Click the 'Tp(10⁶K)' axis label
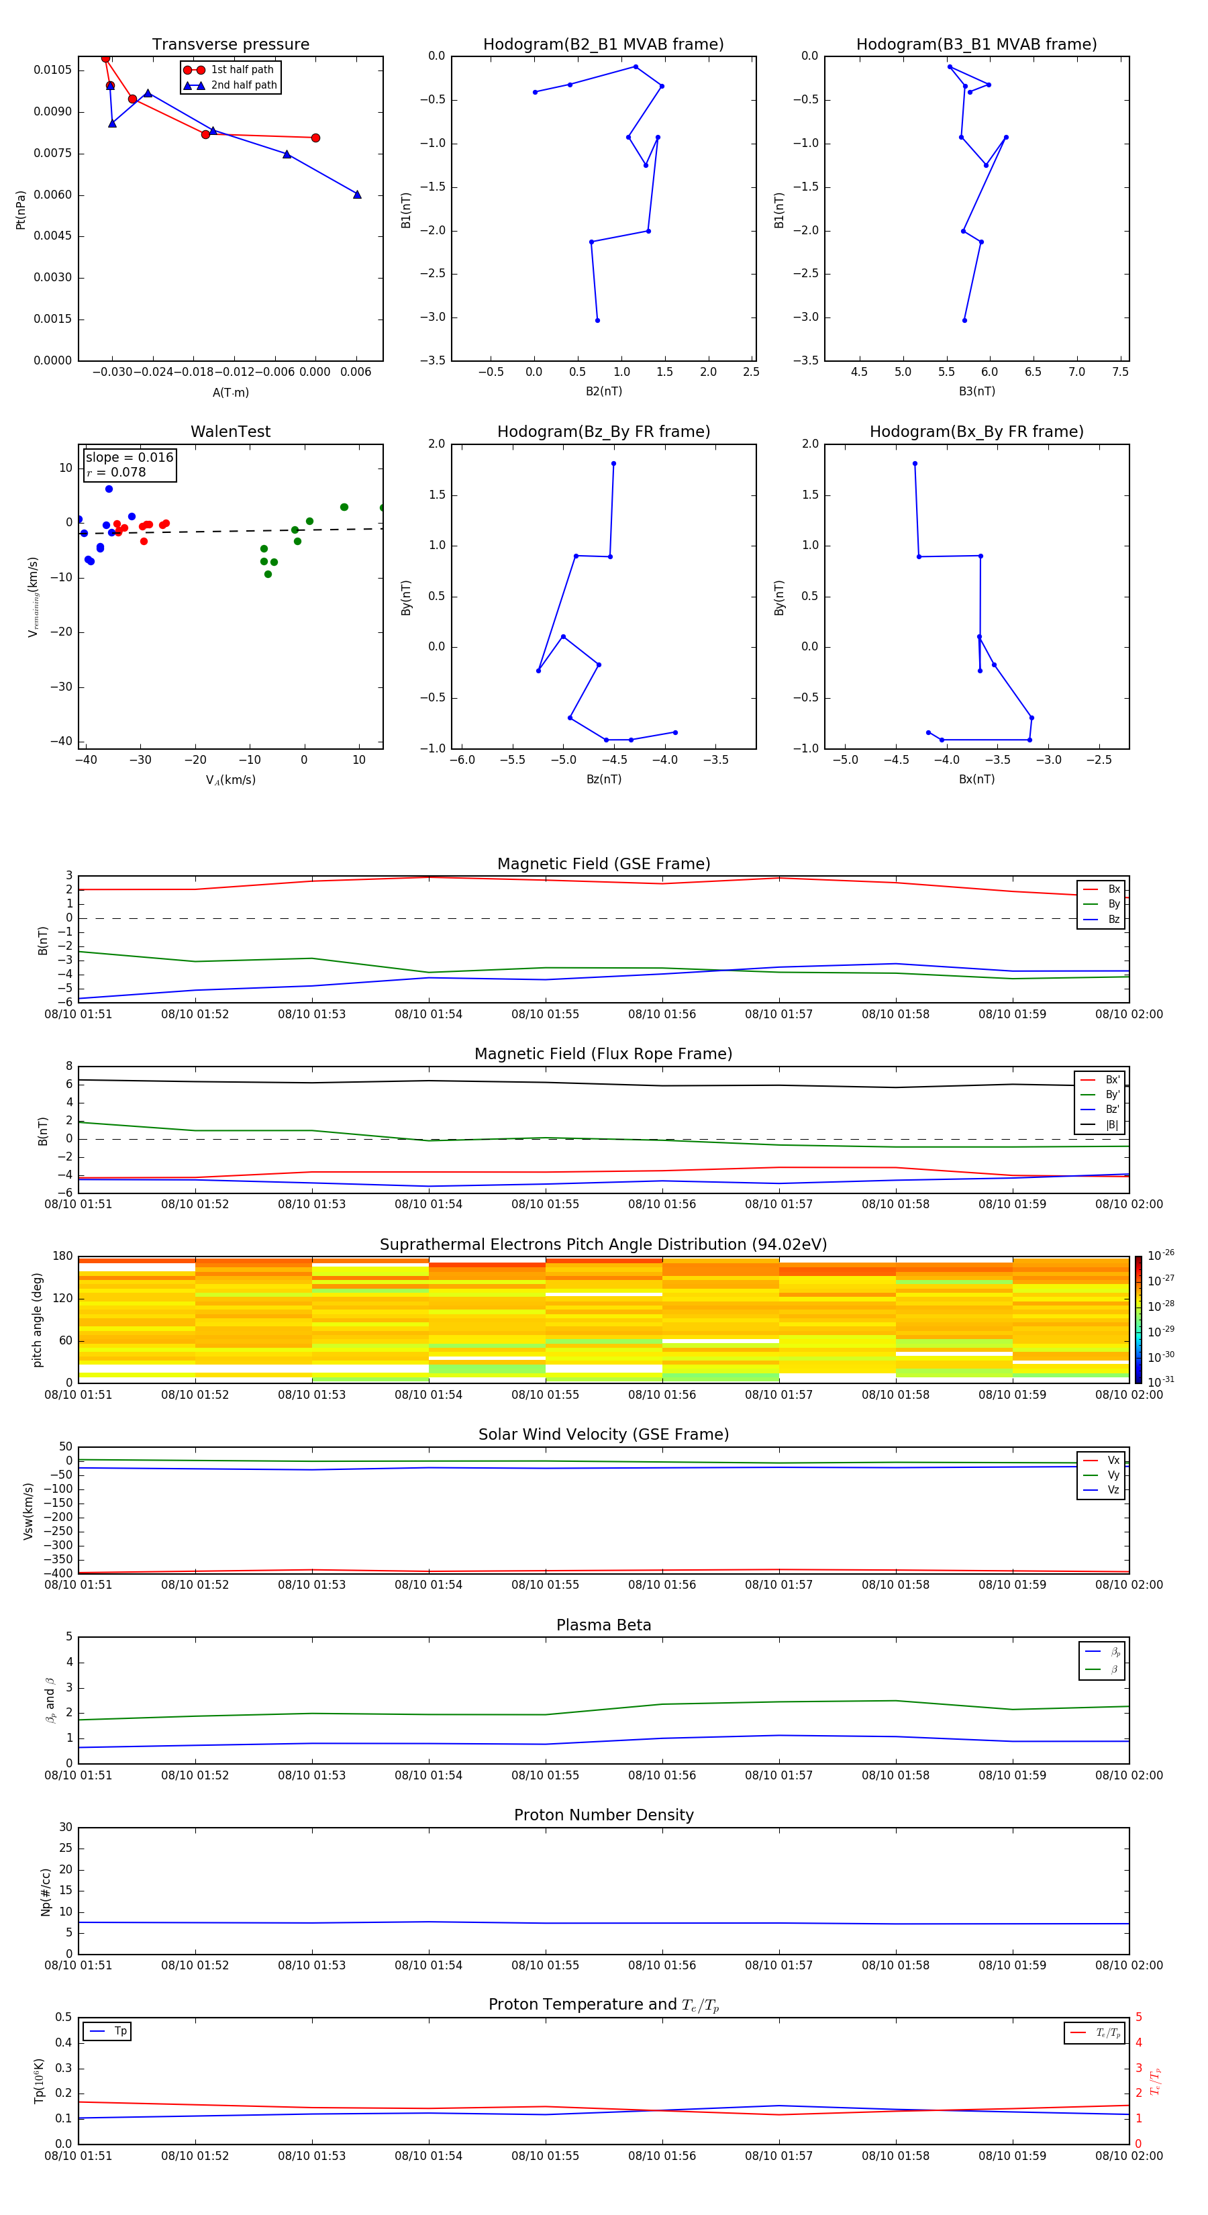Screen dimensions: 1208x2215 (39, 2081)
